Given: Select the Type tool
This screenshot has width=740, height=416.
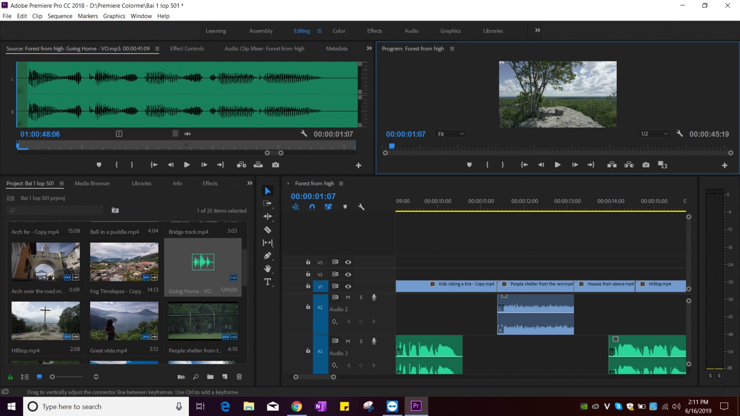Looking at the screenshot, I should point(267,281).
